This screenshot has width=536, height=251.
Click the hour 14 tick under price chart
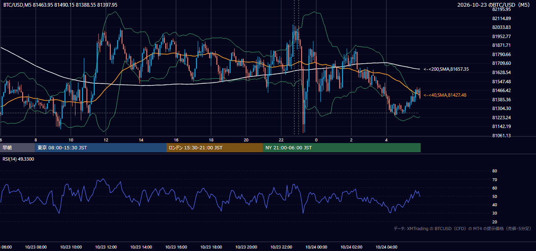pyautogui.click(x=141, y=140)
